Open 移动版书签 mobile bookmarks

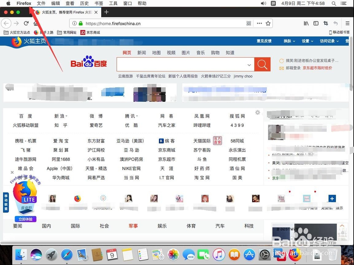click(x=339, y=32)
